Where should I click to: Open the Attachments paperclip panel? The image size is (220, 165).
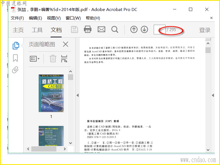pyautogui.click(x=15, y=70)
